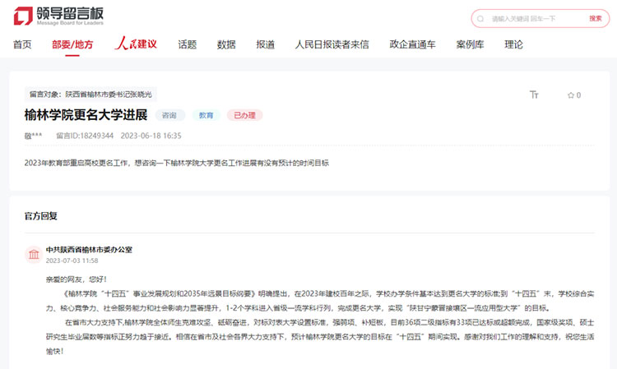
Task: Open 人民日报读者来信 nav item
Action: 332,45
